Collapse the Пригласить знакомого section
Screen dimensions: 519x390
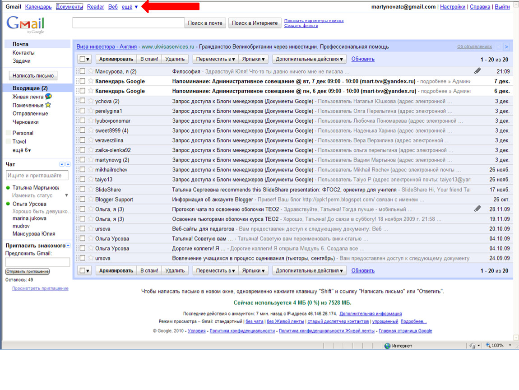(x=68, y=245)
